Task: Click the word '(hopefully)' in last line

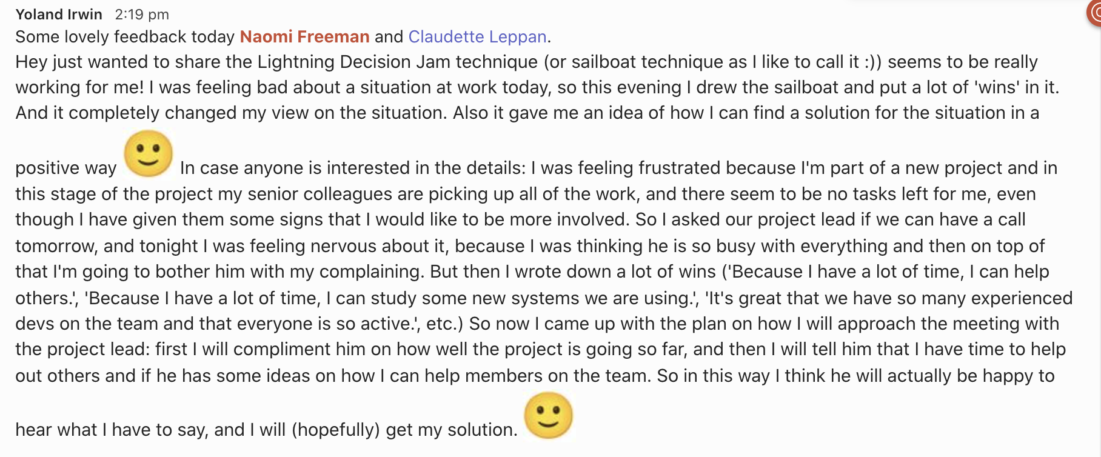Action: [336, 430]
